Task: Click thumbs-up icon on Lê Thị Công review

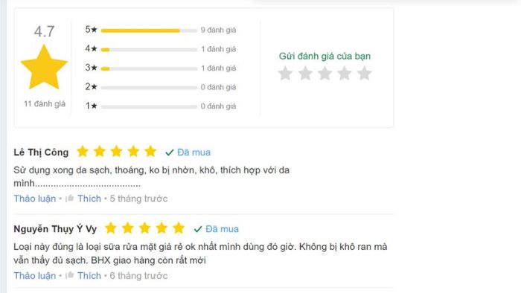Action: coord(70,199)
